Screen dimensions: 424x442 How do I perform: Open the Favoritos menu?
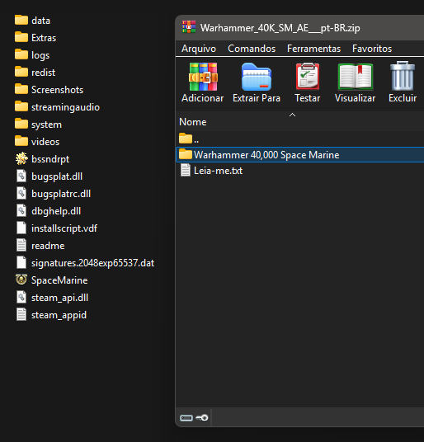tap(372, 49)
